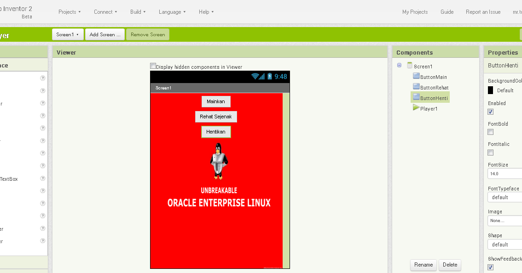Open the Shape default dropdown
The image size is (522, 273).
[505, 245]
